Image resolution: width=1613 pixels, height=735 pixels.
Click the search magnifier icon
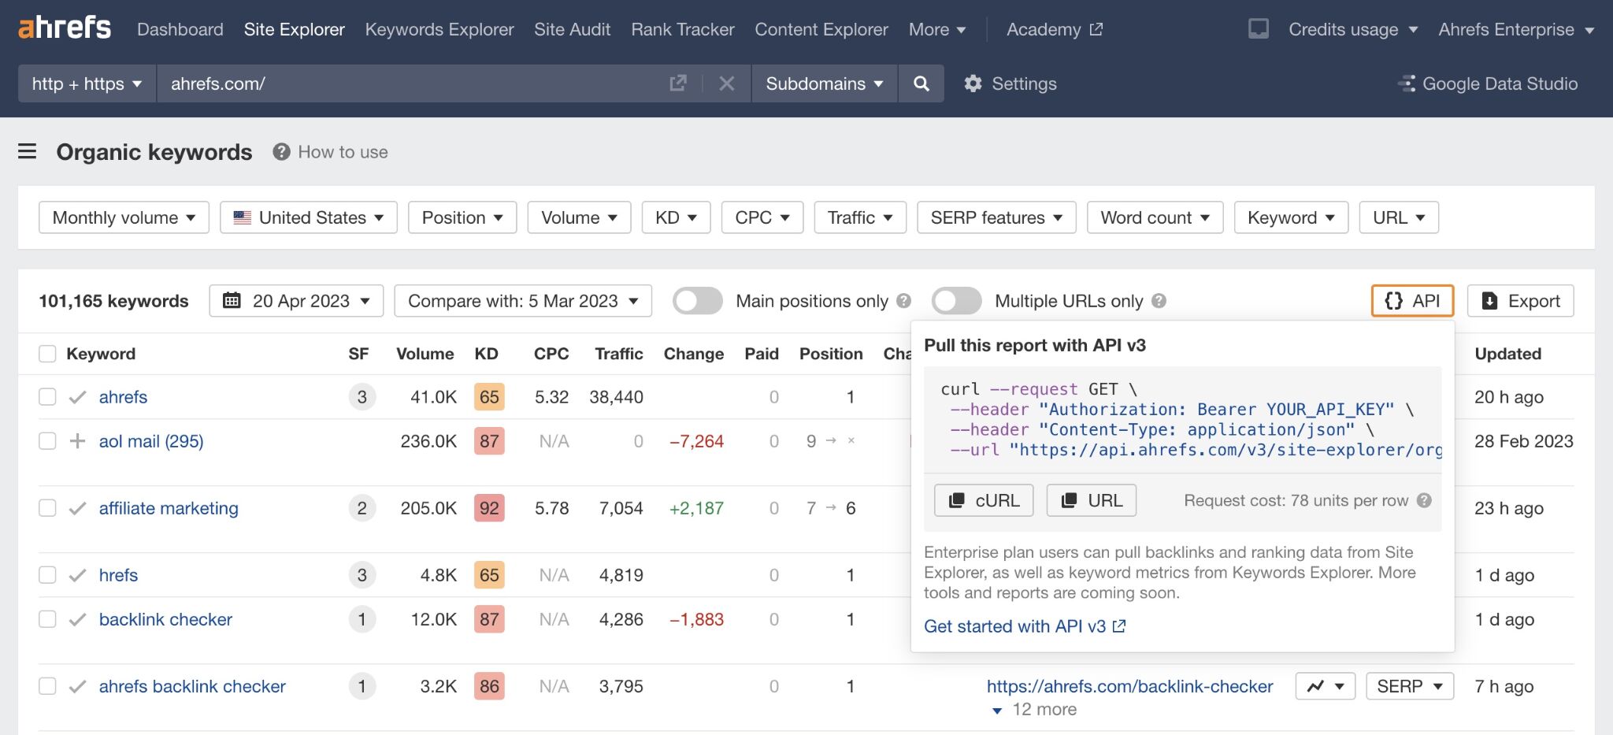(921, 84)
